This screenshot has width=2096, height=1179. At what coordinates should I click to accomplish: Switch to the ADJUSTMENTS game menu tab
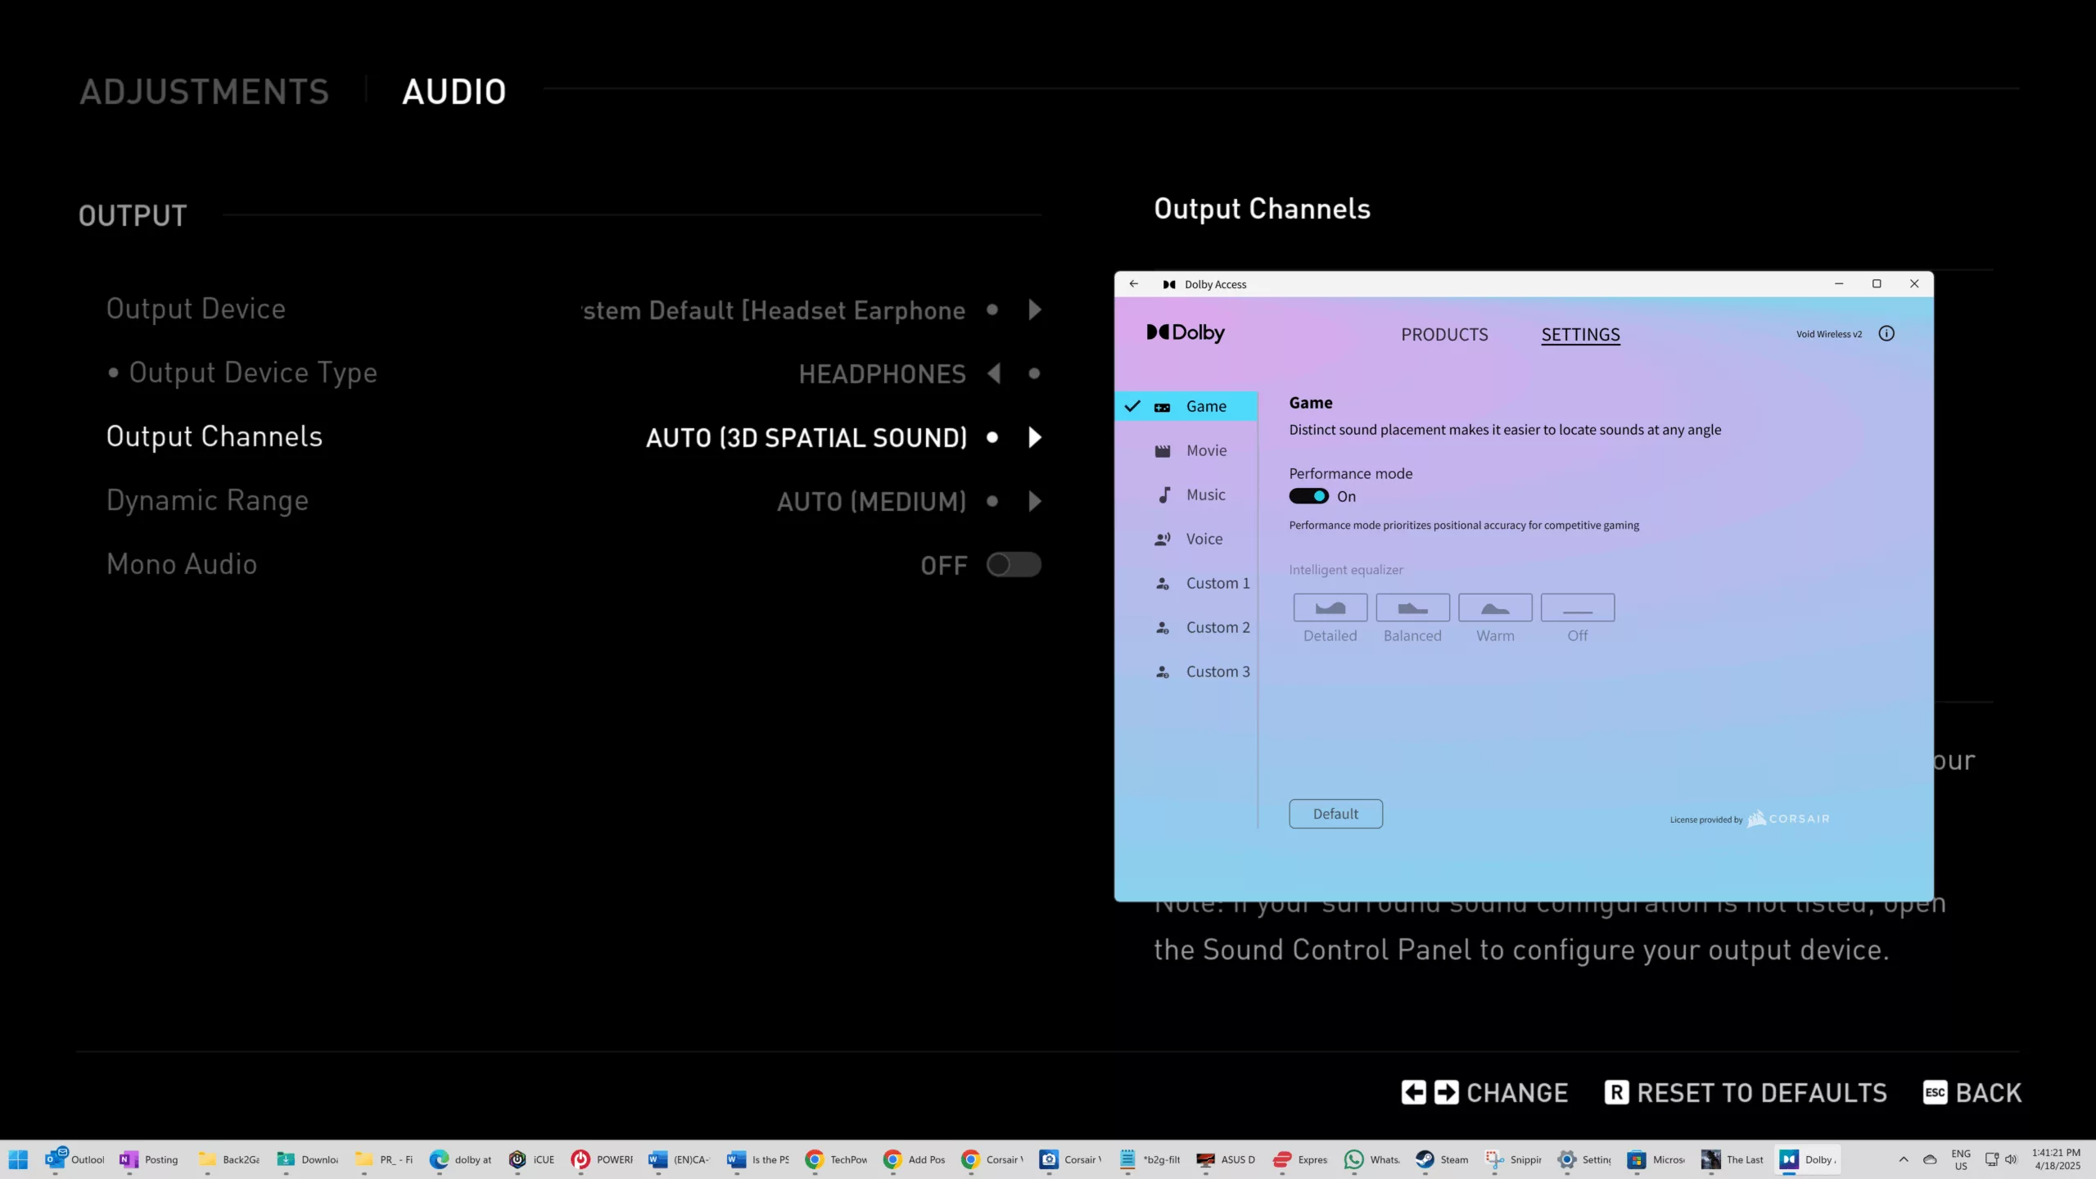click(205, 92)
